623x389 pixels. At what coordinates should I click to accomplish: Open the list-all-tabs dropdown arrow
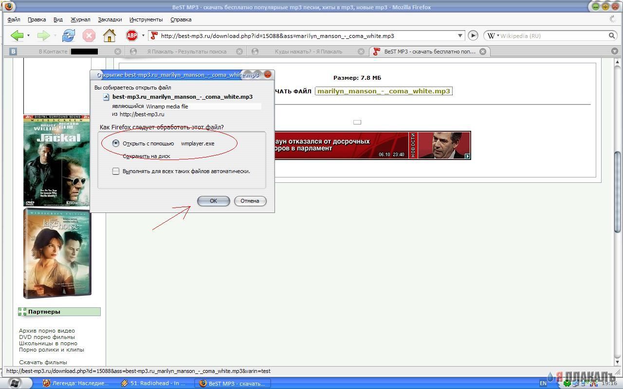[x=615, y=51]
